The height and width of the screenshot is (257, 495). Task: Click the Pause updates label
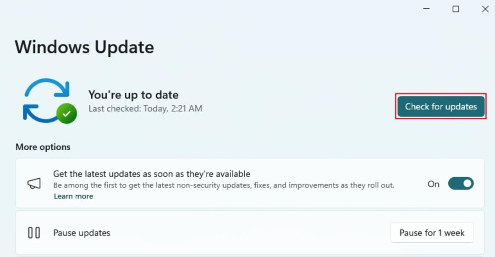(82, 233)
